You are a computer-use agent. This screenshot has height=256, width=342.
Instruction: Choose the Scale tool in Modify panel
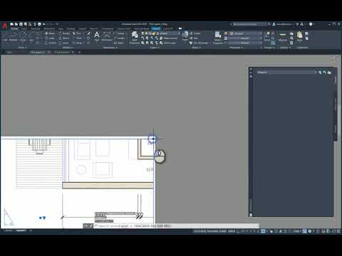click(64, 43)
